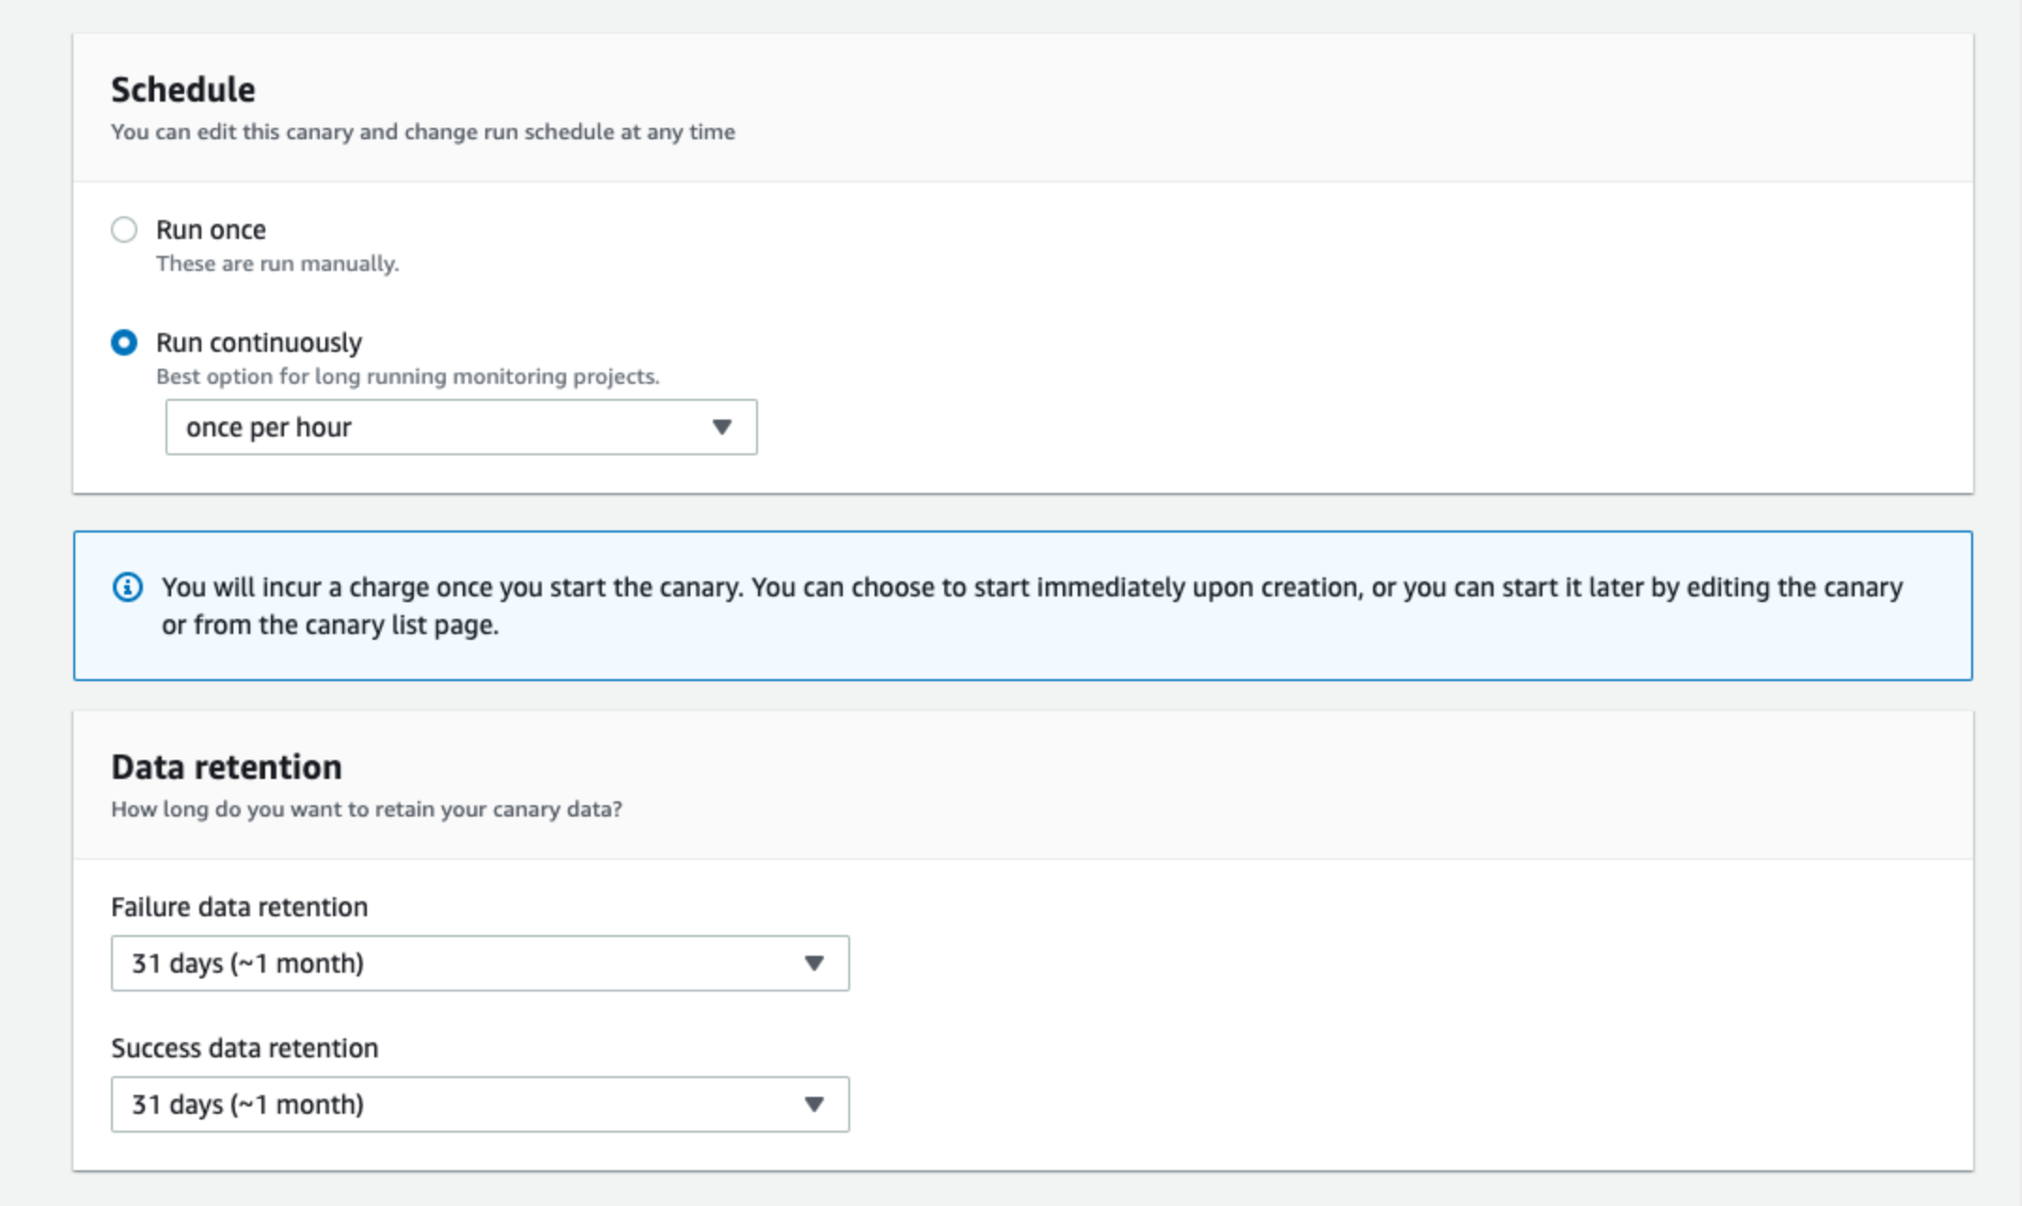Click the info icon in the charge notice
Viewport: 2022px width, 1206px height.
tap(127, 587)
